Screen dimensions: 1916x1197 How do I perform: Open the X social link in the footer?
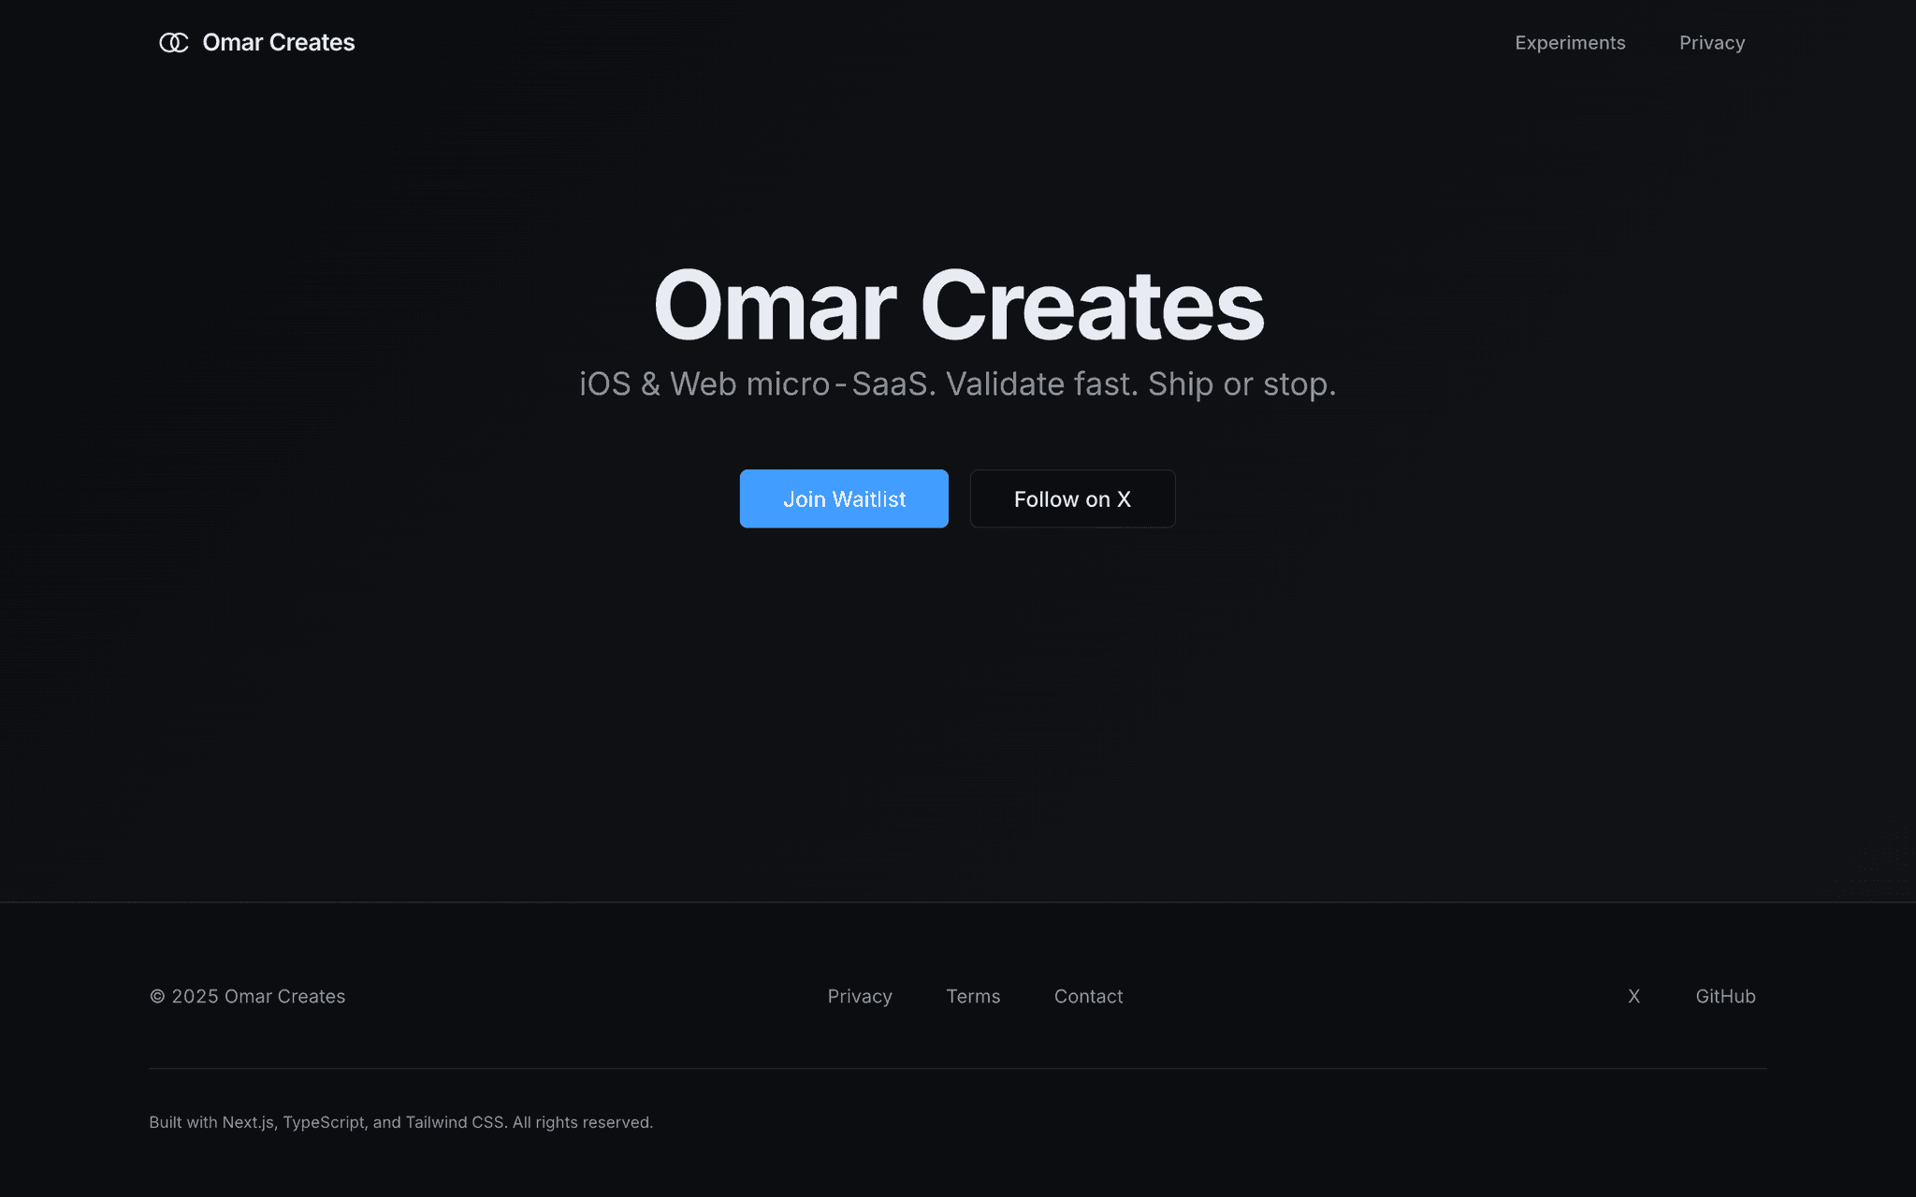point(1633,996)
